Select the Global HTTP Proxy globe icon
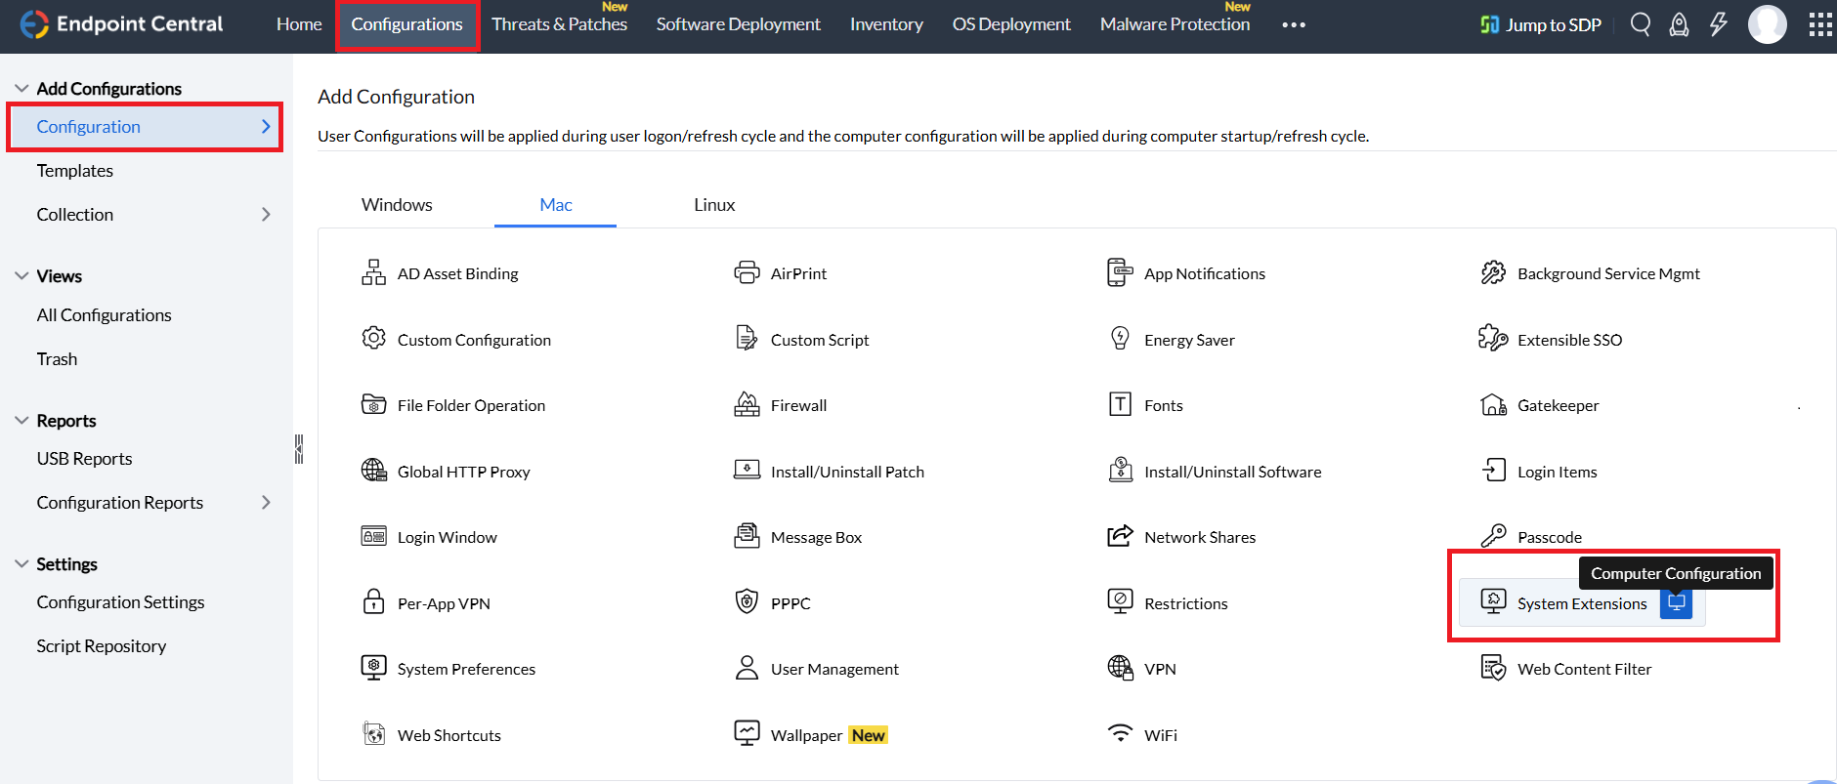Image resolution: width=1837 pixels, height=784 pixels. click(373, 471)
